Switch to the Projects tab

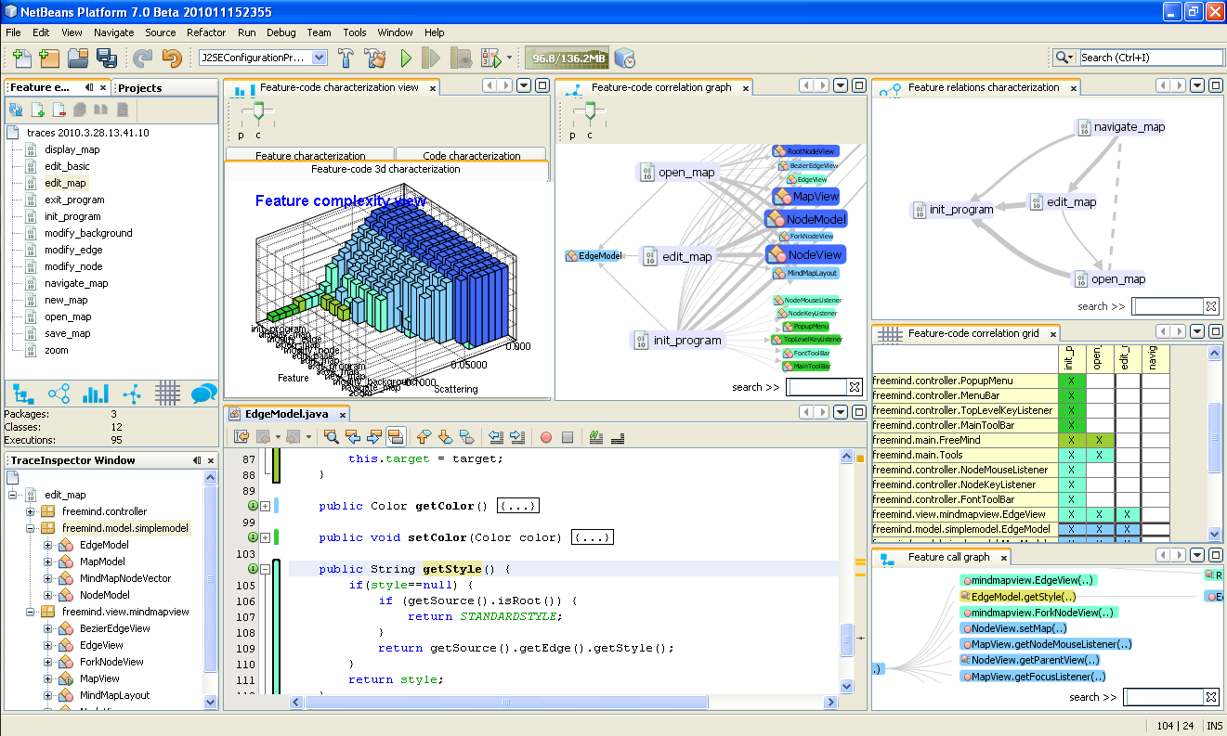pyautogui.click(x=140, y=88)
